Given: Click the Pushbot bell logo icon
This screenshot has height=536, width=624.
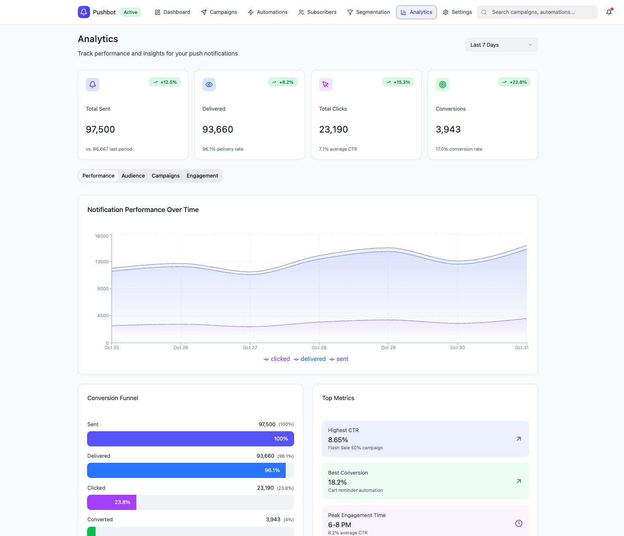Looking at the screenshot, I should point(84,12).
